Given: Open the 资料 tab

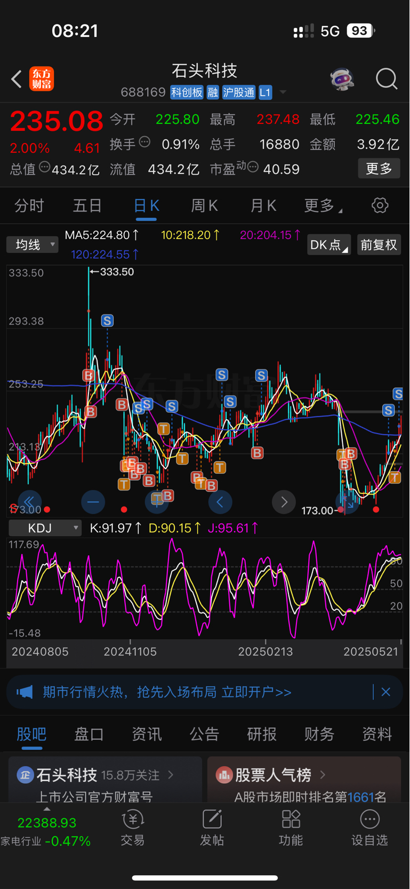Looking at the screenshot, I should pyautogui.click(x=377, y=734).
